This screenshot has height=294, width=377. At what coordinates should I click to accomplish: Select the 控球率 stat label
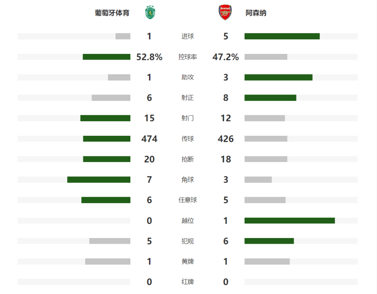(x=188, y=57)
